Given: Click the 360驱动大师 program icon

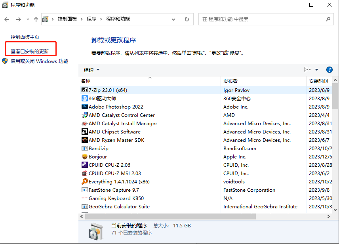Looking at the screenshot, I should click(x=84, y=98).
